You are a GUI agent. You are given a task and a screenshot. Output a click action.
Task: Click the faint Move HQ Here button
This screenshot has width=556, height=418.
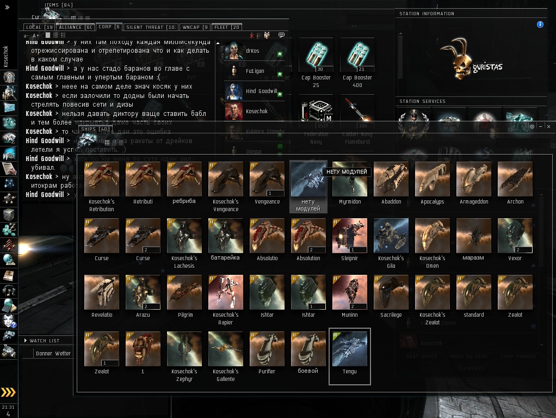469,356
